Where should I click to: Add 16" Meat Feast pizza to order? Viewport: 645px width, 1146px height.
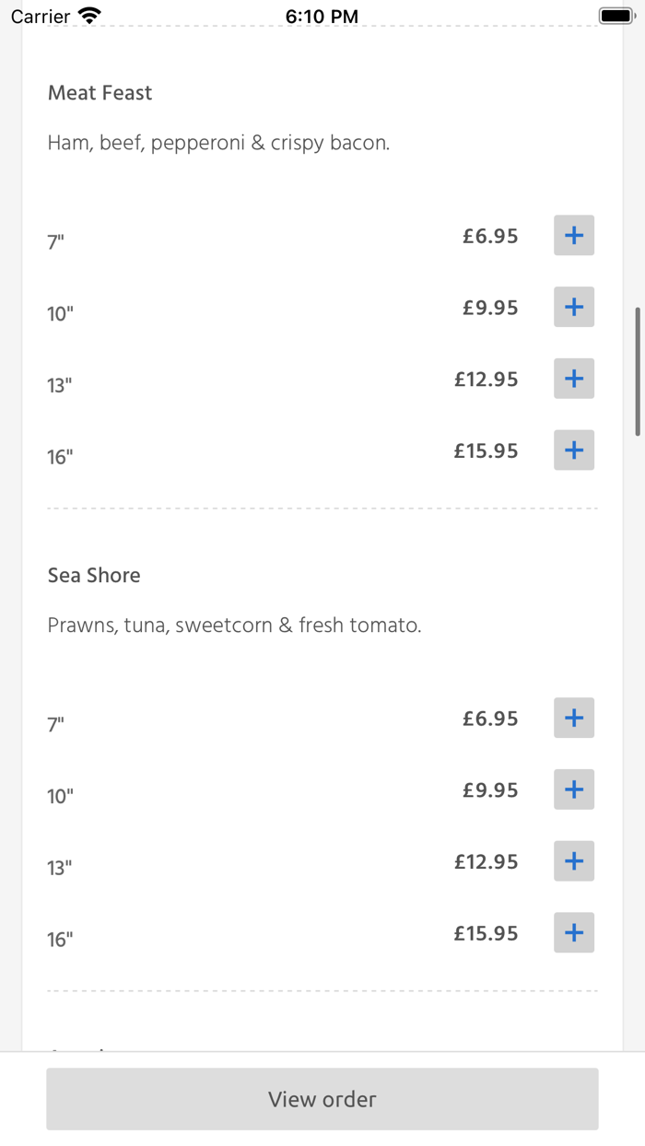click(x=573, y=450)
